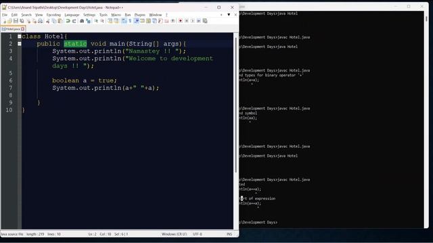Undo the last edit via toolbar icon
The image size is (433, 243).
click(68, 21)
